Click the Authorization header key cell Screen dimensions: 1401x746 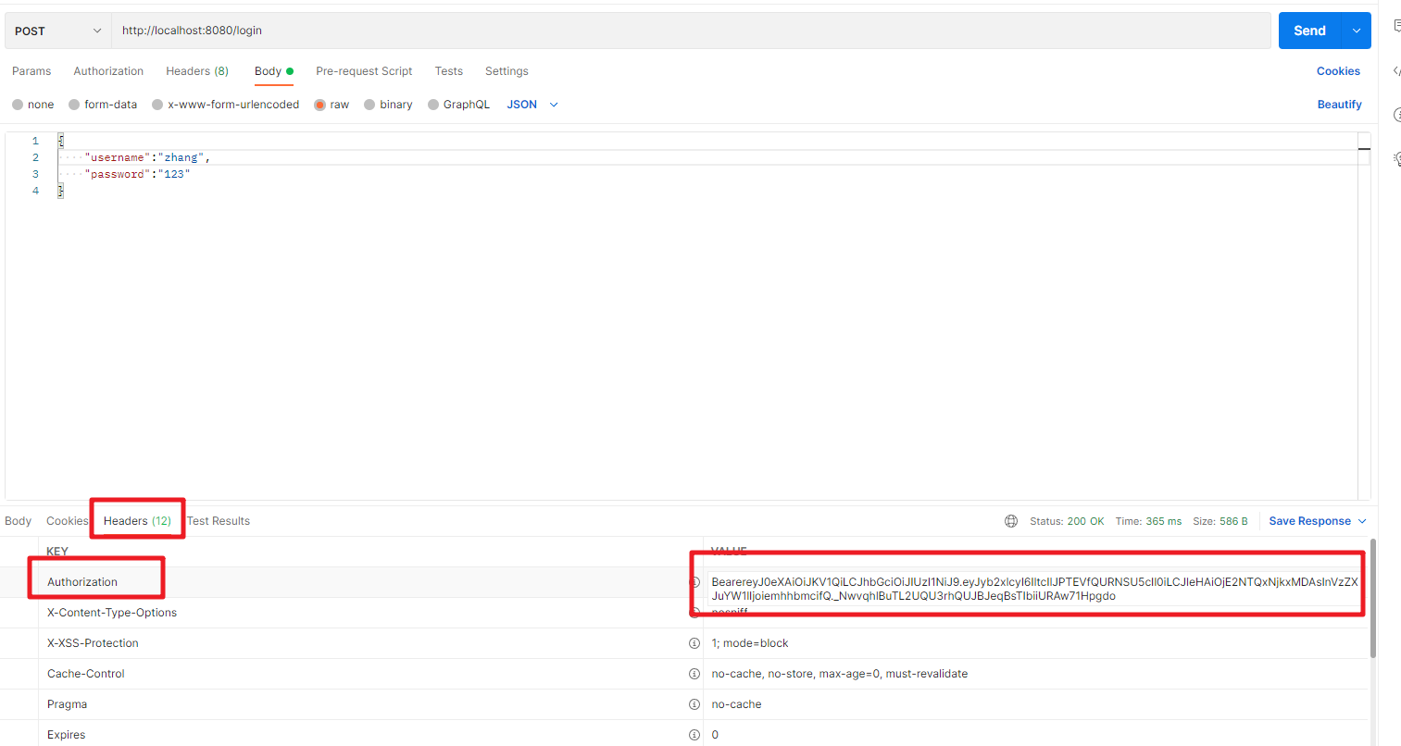[82, 582]
